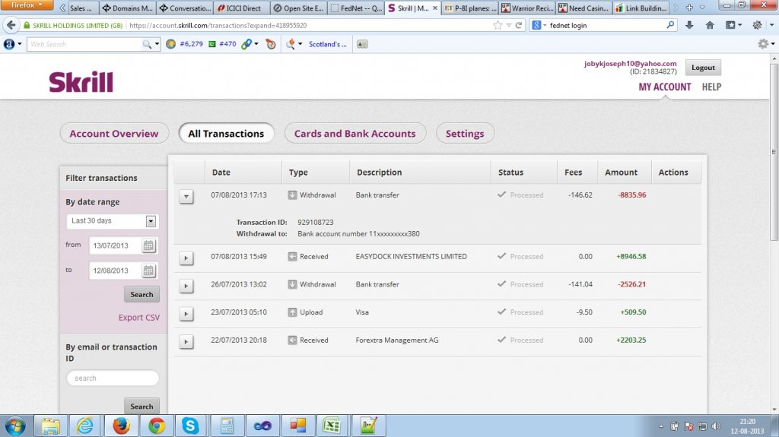The height and width of the screenshot is (437, 779).
Task: Close the Skrill browser tab
Action: [x=435, y=8]
